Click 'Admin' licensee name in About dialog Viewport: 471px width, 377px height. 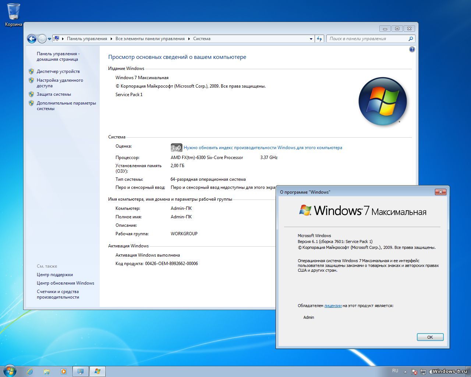[x=309, y=317]
